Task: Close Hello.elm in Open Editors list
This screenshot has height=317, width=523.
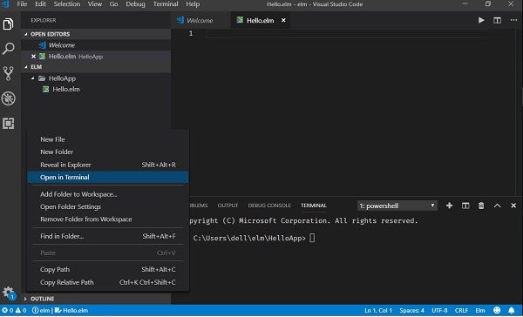Action: 33,57
